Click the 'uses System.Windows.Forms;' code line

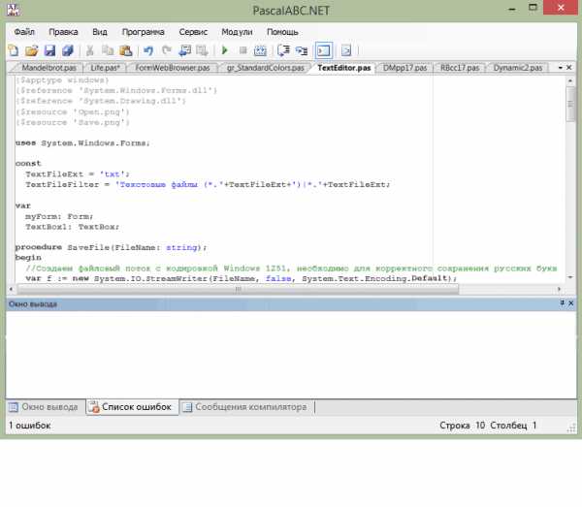[x=82, y=143]
